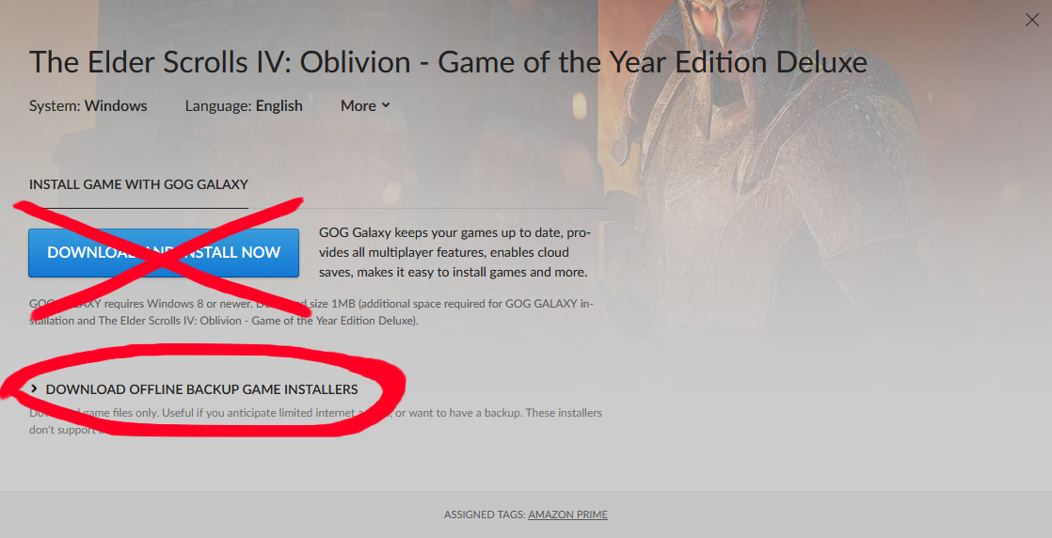Image resolution: width=1052 pixels, height=538 pixels.
Task: Close the game details overlay
Action: click(x=1032, y=20)
